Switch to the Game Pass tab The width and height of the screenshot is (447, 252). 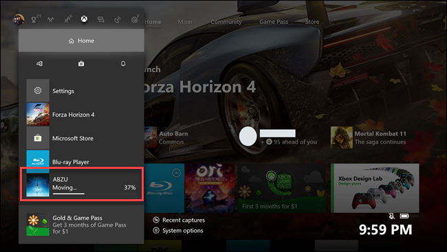coord(274,22)
